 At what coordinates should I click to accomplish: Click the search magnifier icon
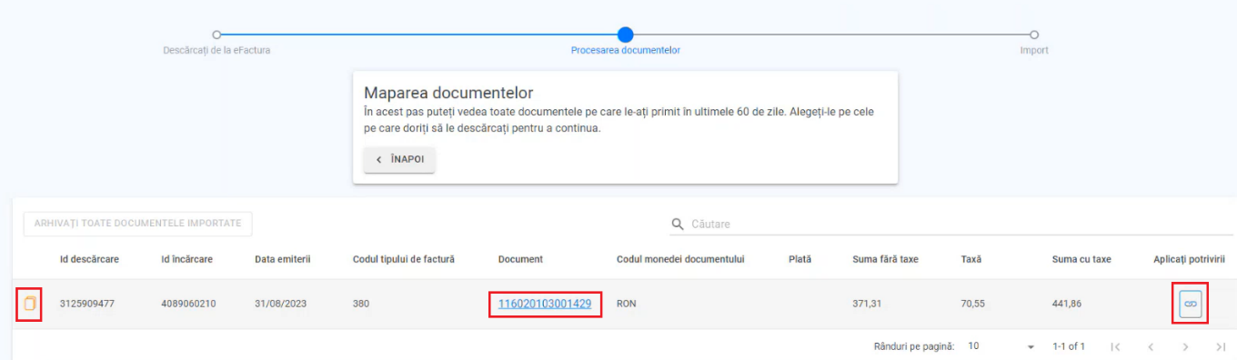click(x=678, y=224)
